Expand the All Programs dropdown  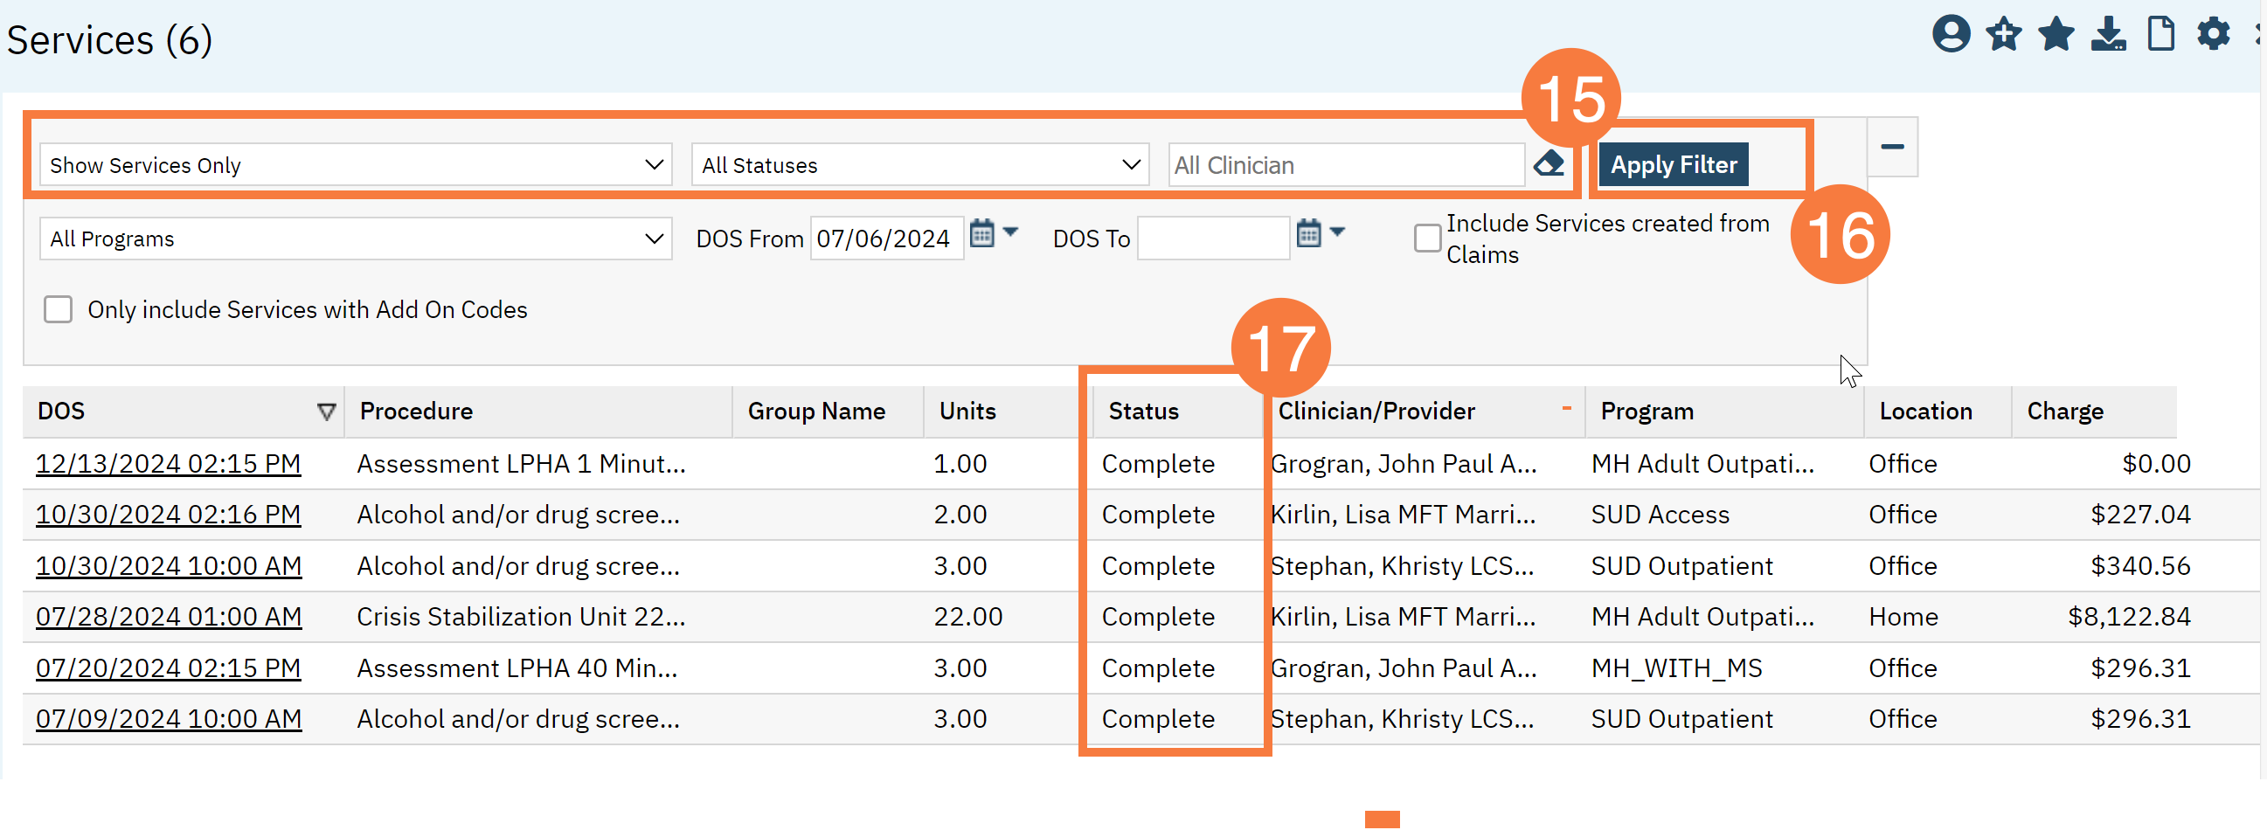356,239
